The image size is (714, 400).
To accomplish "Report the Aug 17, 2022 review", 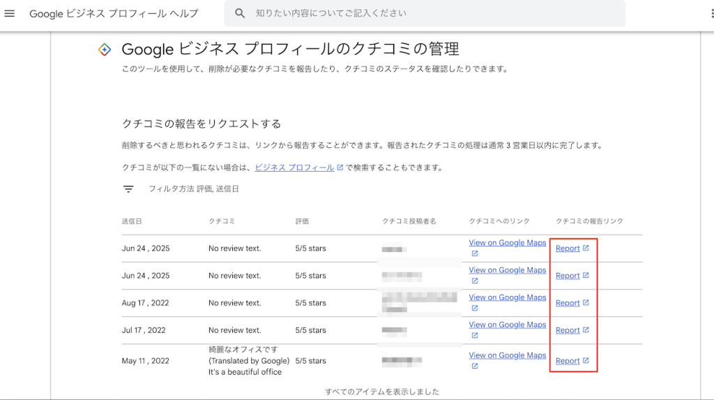I will pos(568,303).
